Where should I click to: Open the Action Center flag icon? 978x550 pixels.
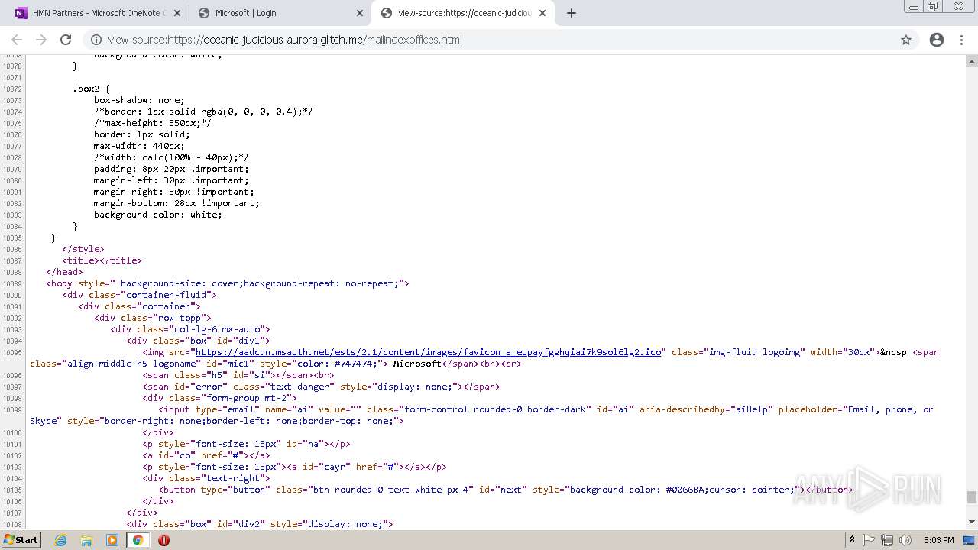click(869, 540)
